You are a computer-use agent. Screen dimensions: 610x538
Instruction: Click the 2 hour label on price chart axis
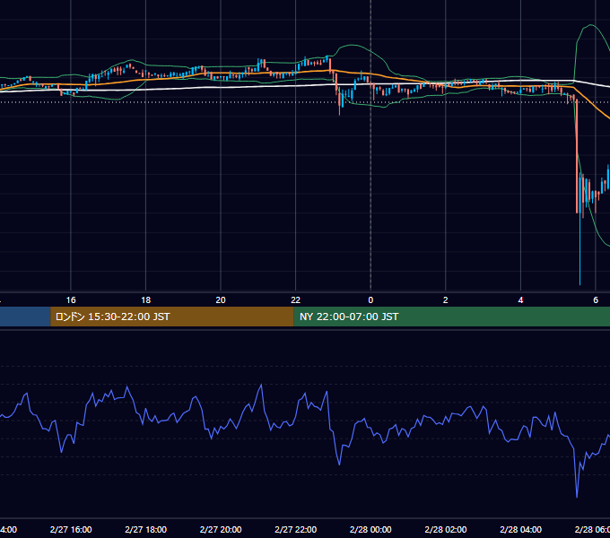click(446, 300)
